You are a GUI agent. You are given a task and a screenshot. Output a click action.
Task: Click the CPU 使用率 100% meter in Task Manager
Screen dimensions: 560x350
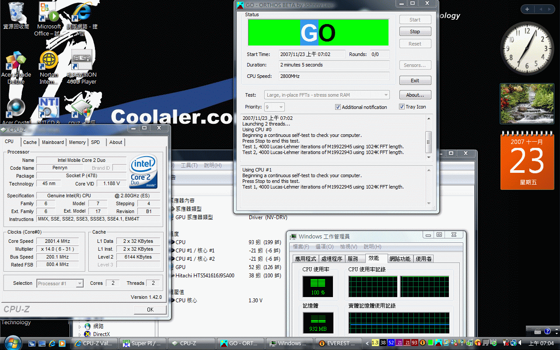pyautogui.click(x=318, y=286)
